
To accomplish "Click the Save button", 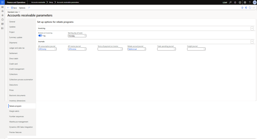I will pos(14,8).
